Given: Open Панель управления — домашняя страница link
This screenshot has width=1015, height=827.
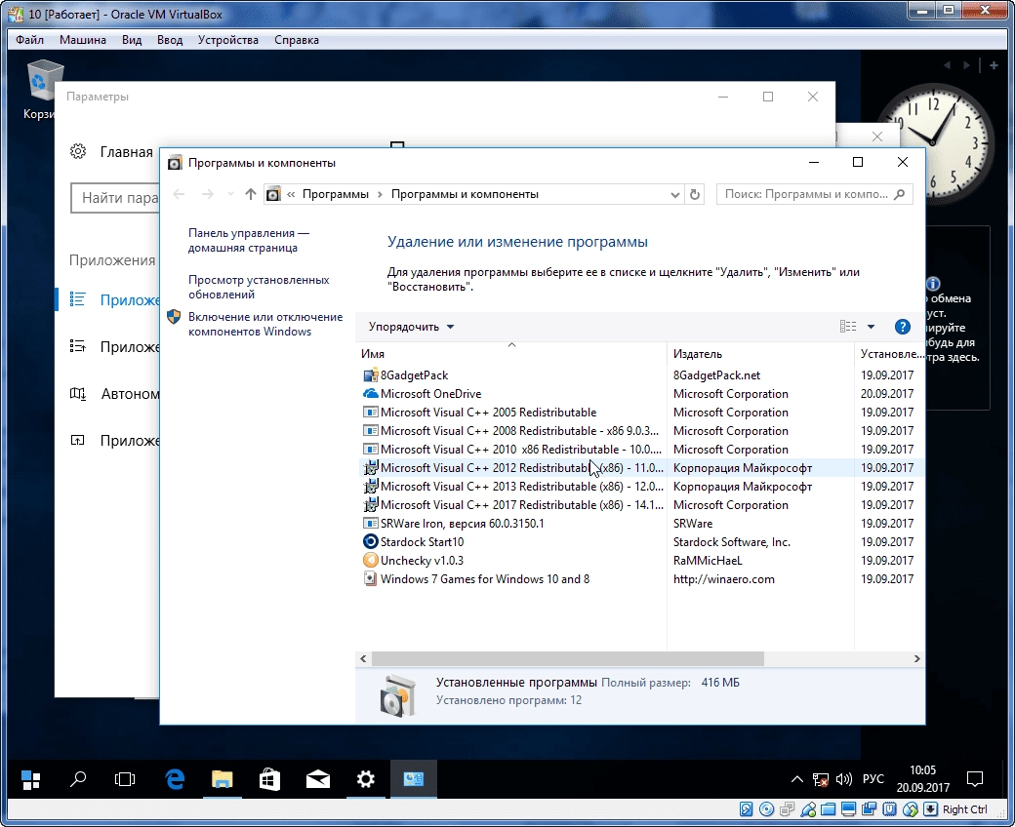Looking at the screenshot, I should tap(249, 240).
